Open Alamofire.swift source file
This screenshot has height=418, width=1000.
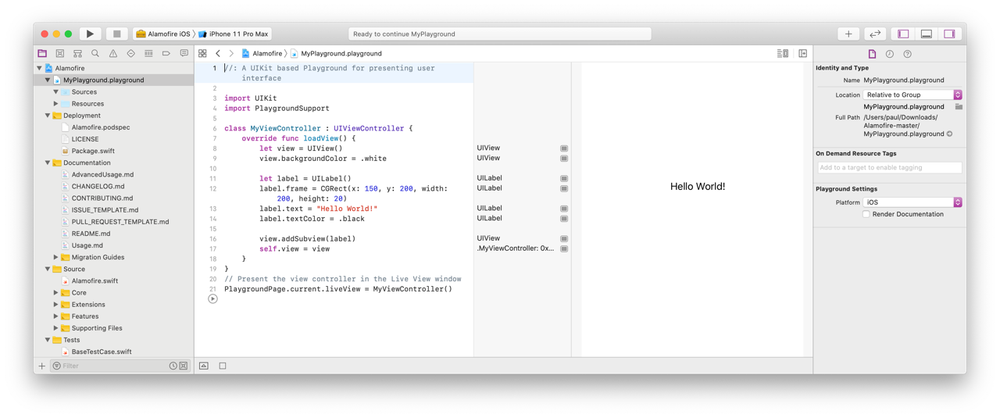click(95, 280)
